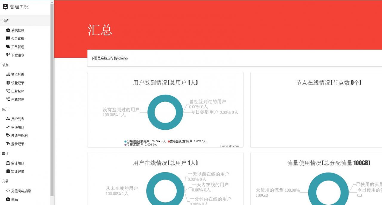Click the 商品 shop icon
This screenshot has height=205, width=382.
8,199
